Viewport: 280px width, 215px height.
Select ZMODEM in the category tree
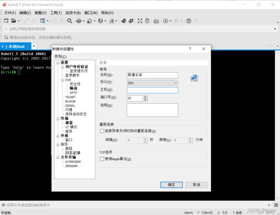pyautogui.click(x=71, y=166)
